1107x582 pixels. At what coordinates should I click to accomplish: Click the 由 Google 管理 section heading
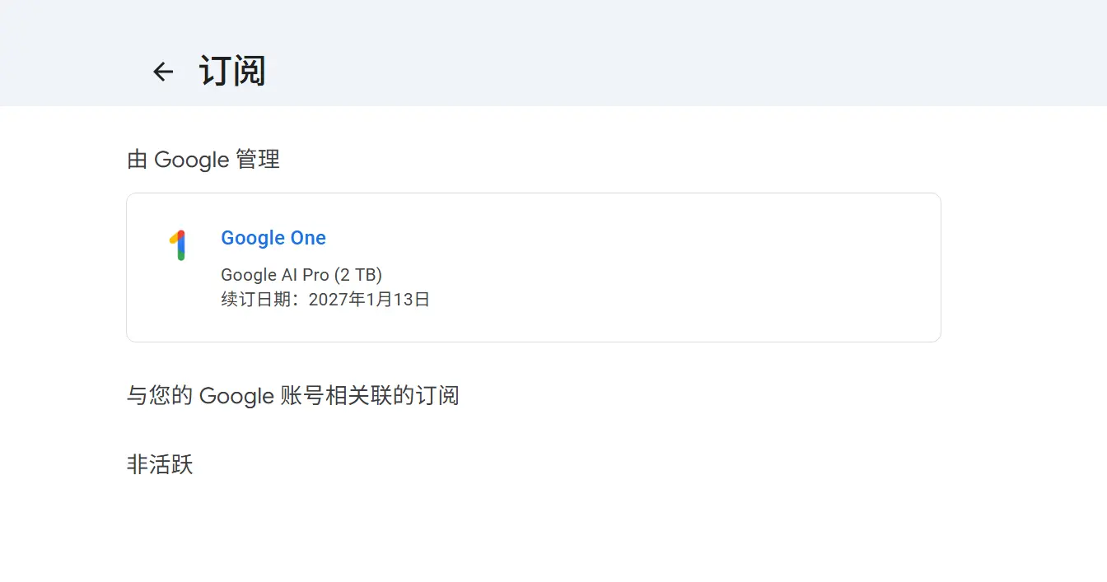click(x=203, y=159)
